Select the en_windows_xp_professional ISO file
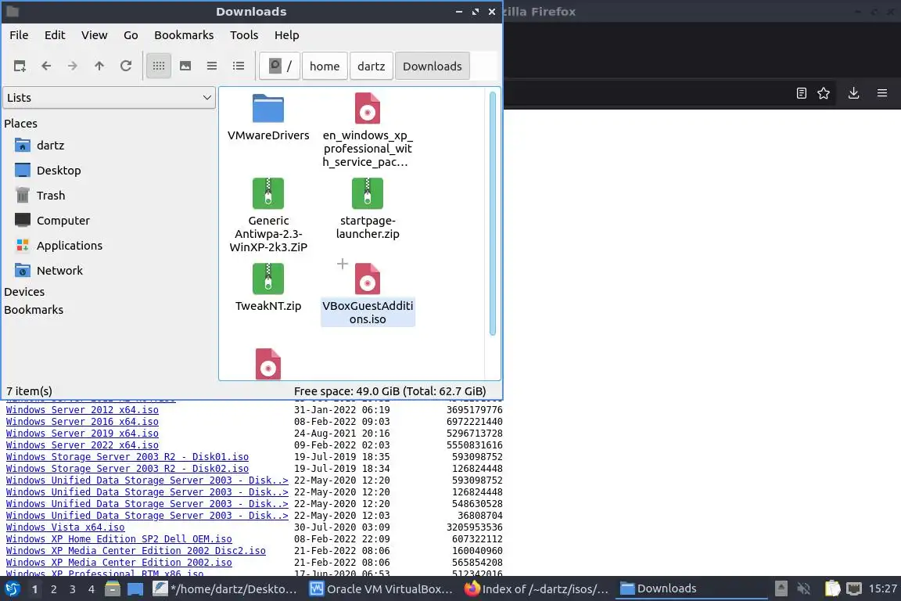The width and height of the screenshot is (901, 601). click(x=367, y=129)
